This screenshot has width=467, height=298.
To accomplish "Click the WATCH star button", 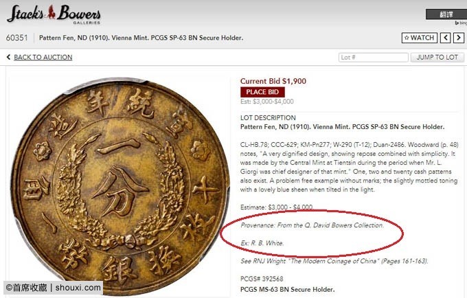I will pyautogui.click(x=420, y=38).
